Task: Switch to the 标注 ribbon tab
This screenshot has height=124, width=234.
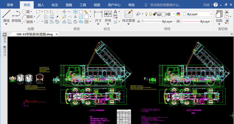Action: point(55,5)
